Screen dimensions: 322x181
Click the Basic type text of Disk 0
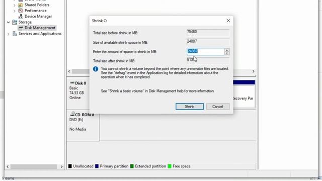point(73,88)
